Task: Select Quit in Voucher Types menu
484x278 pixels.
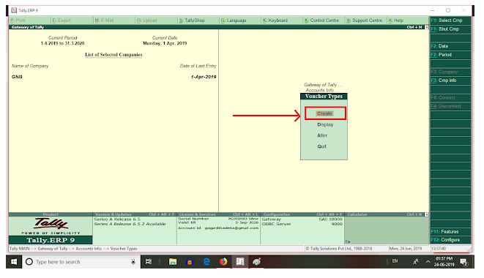Action: (x=321, y=146)
